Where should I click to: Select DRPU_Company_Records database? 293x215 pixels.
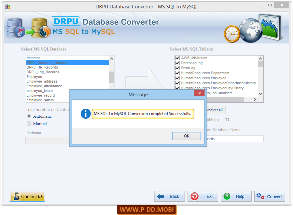[x=67, y=63]
